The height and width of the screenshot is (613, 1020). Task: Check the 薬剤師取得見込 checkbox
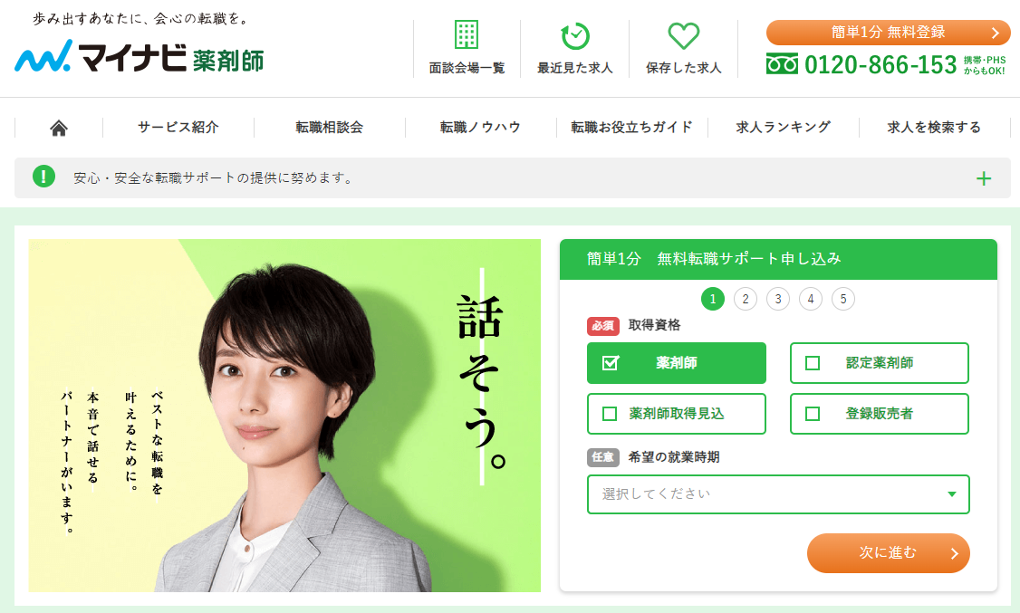(x=610, y=414)
